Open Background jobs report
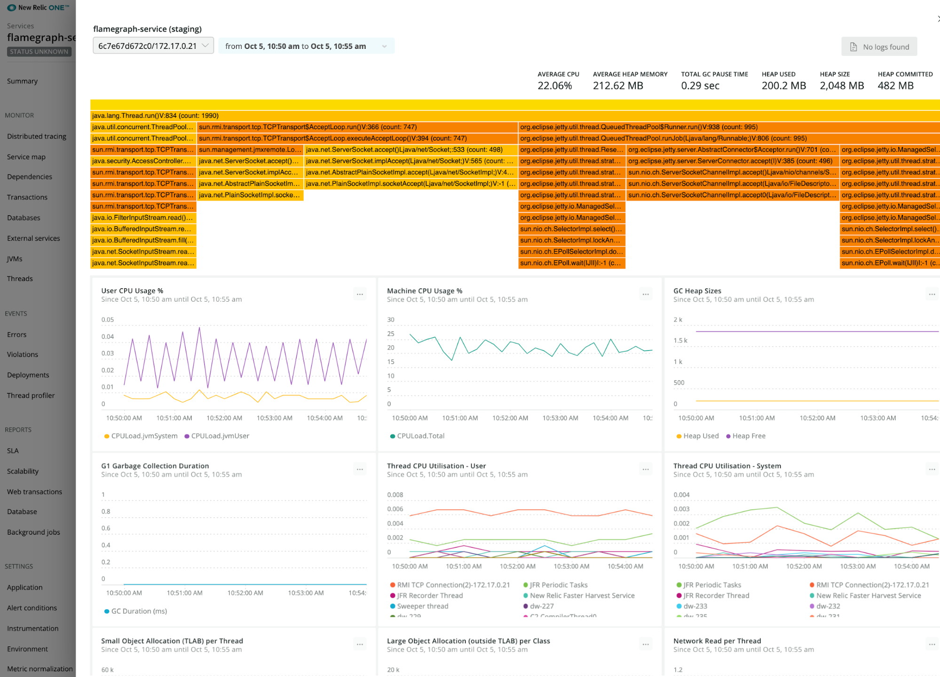940x677 pixels. pos(33,532)
